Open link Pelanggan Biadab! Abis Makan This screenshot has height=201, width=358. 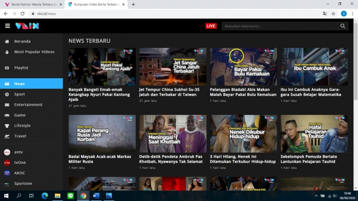pyautogui.click(x=243, y=92)
